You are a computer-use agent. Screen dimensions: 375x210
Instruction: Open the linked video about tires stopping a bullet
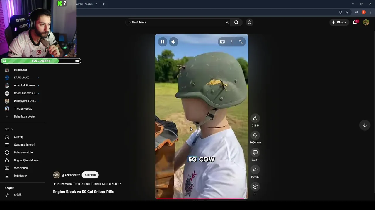tap(87, 184)
